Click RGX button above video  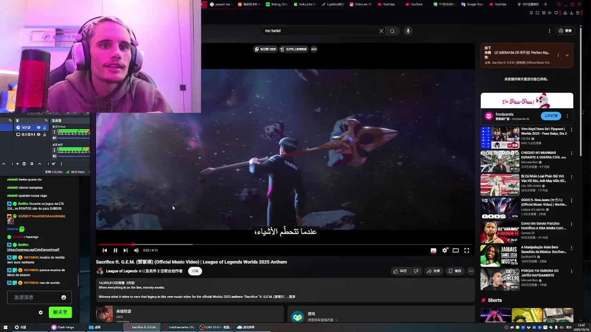(314, 49)
